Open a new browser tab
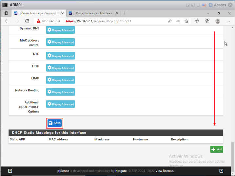 click(x=125, y=13)
